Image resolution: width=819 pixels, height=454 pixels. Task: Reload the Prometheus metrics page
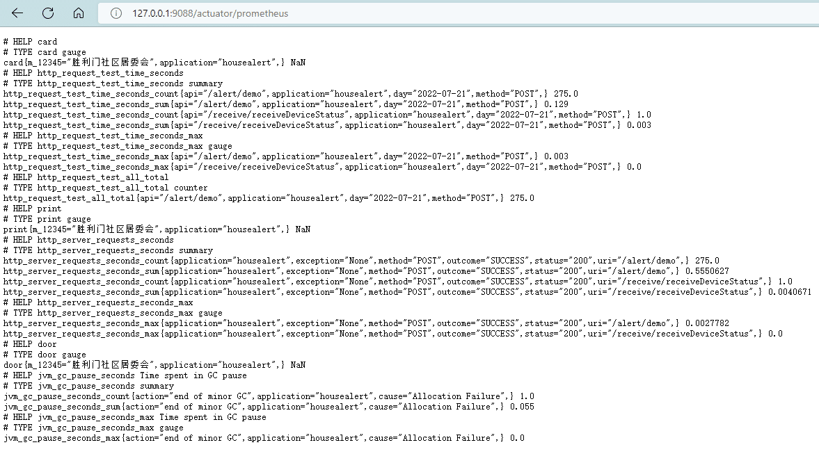[47, 13]
